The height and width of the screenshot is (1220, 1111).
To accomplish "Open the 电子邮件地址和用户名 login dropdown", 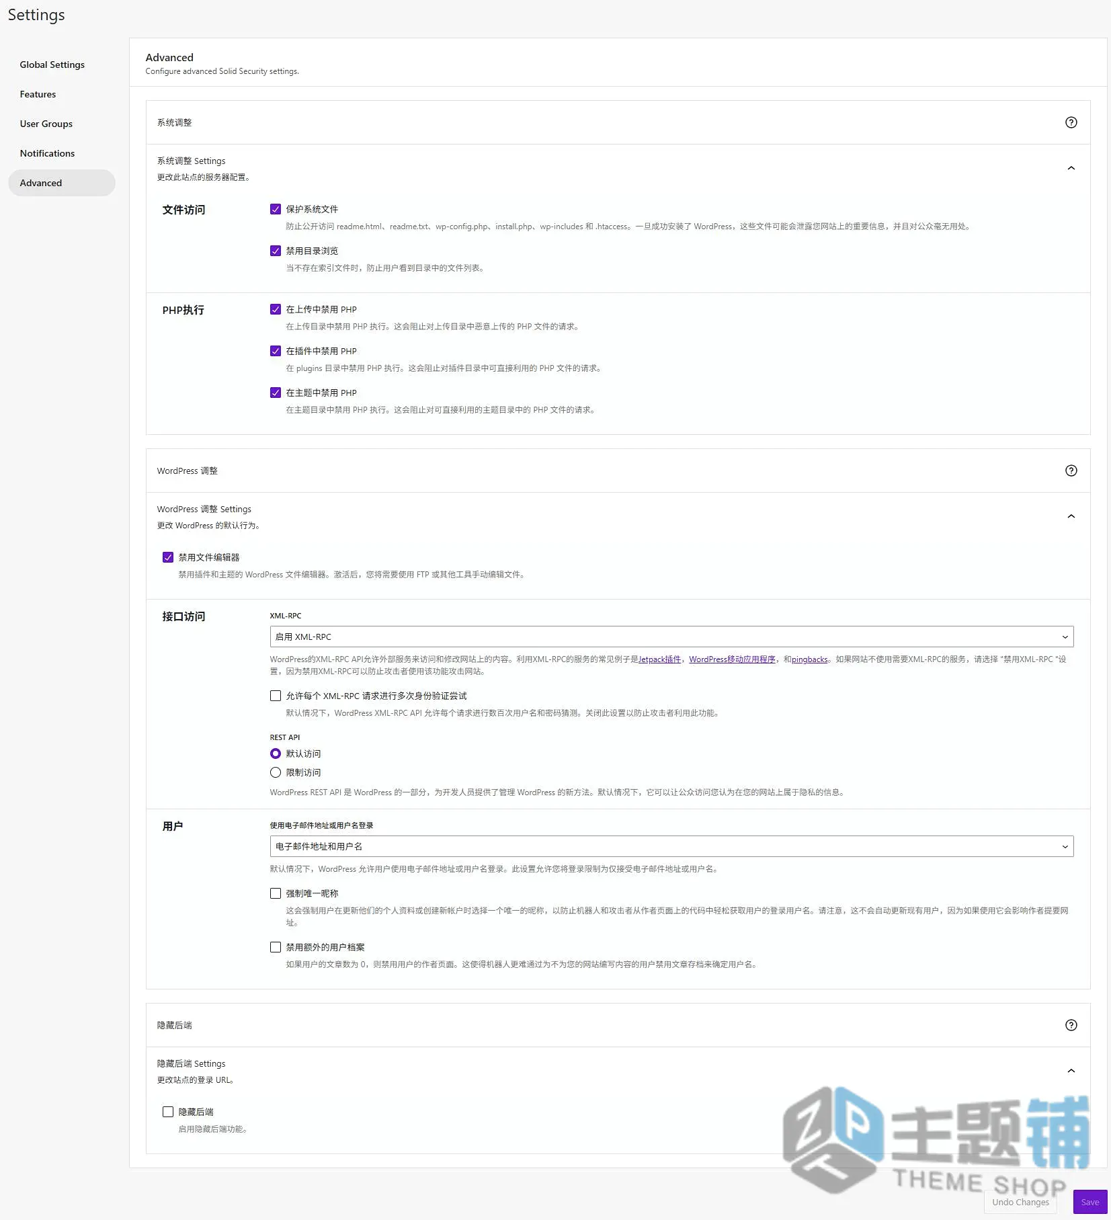I will click(x=671, y=846).
